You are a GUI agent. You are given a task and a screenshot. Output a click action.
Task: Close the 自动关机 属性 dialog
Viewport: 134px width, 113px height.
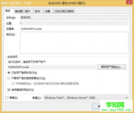[129, 2]
